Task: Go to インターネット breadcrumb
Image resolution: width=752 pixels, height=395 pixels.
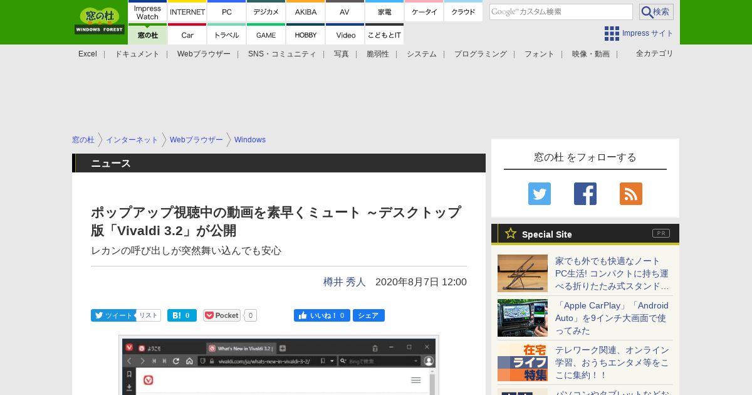Action: click(x=132, y=140)
